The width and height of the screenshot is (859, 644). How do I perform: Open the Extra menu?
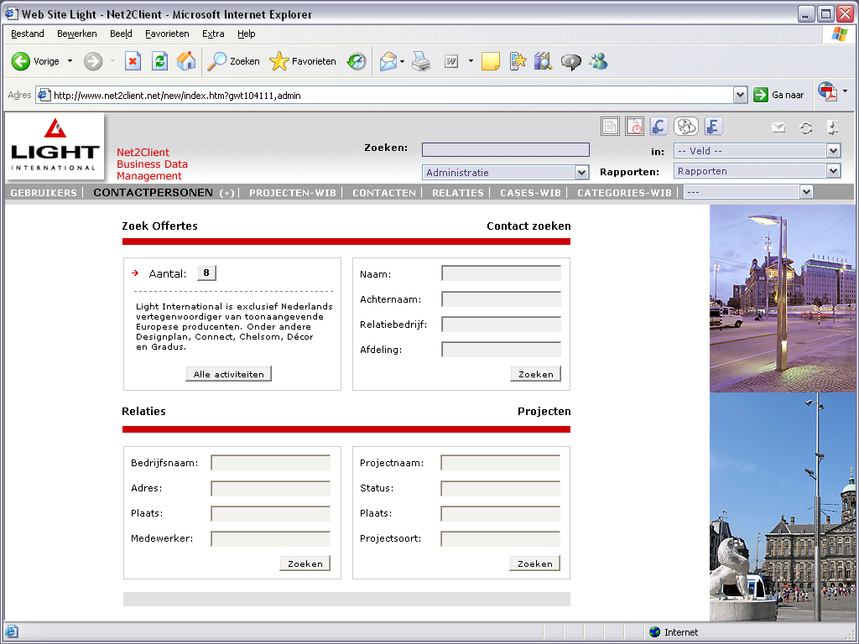coord(213,34)
